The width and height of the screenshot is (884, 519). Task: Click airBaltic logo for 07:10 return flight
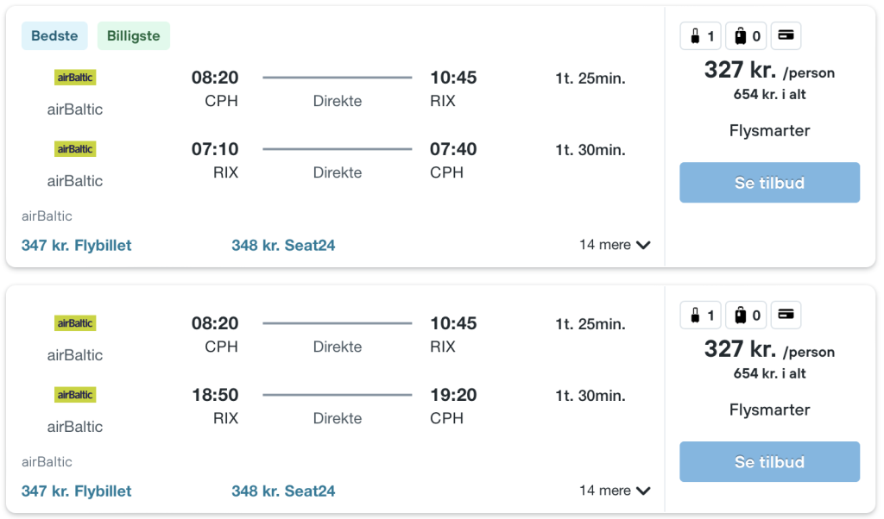75,149
